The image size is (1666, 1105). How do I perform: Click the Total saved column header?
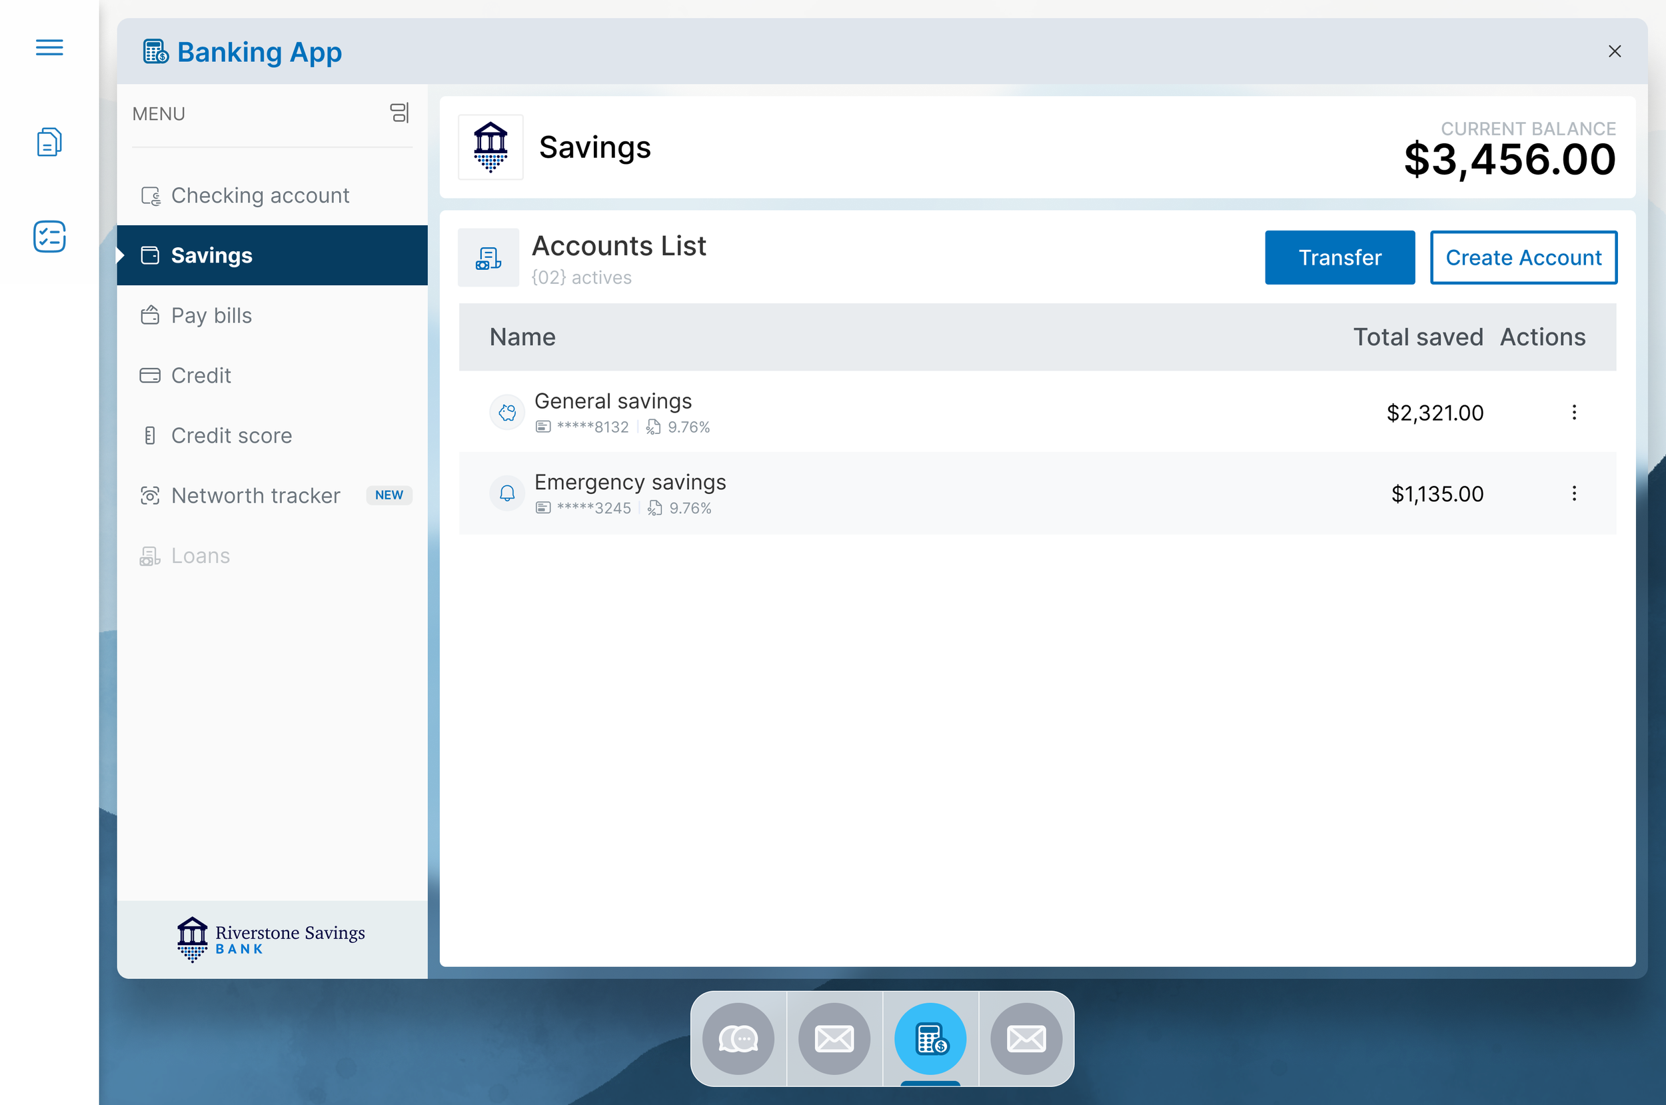click(1417, 337)
